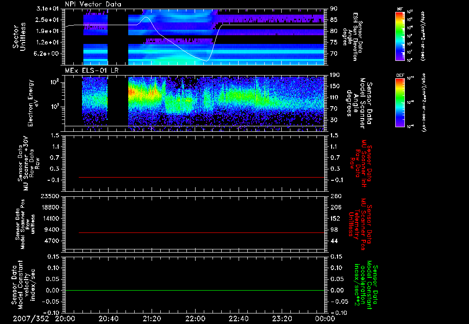Screen dimensions: 469x324
Task: Select the "MU Scanner +30V Raw Data" axis label
Action: 29,163
